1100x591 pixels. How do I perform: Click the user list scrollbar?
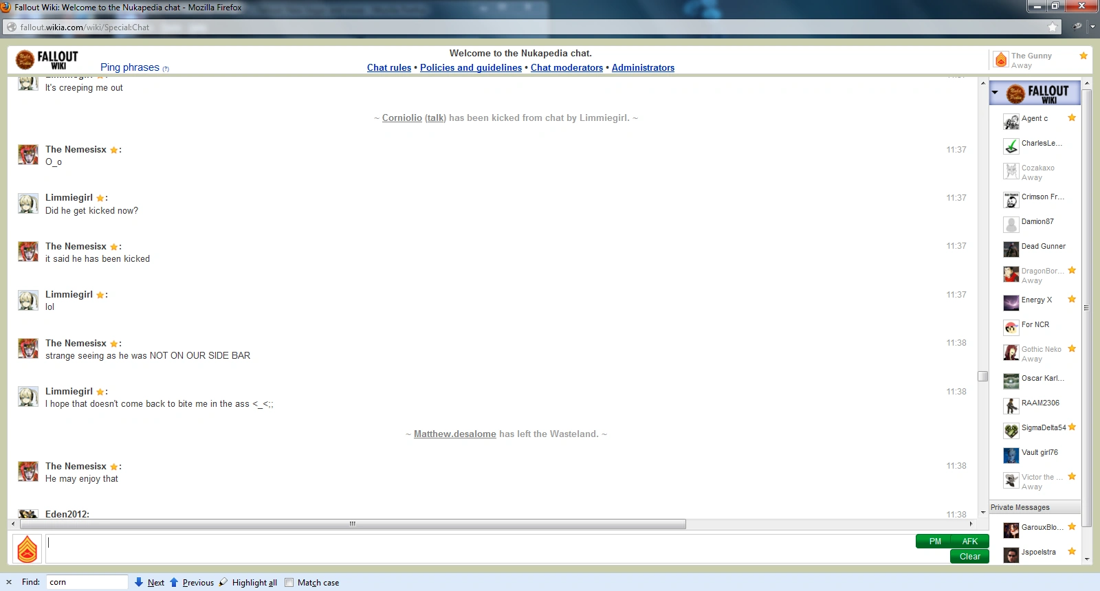click(1086, 307)
